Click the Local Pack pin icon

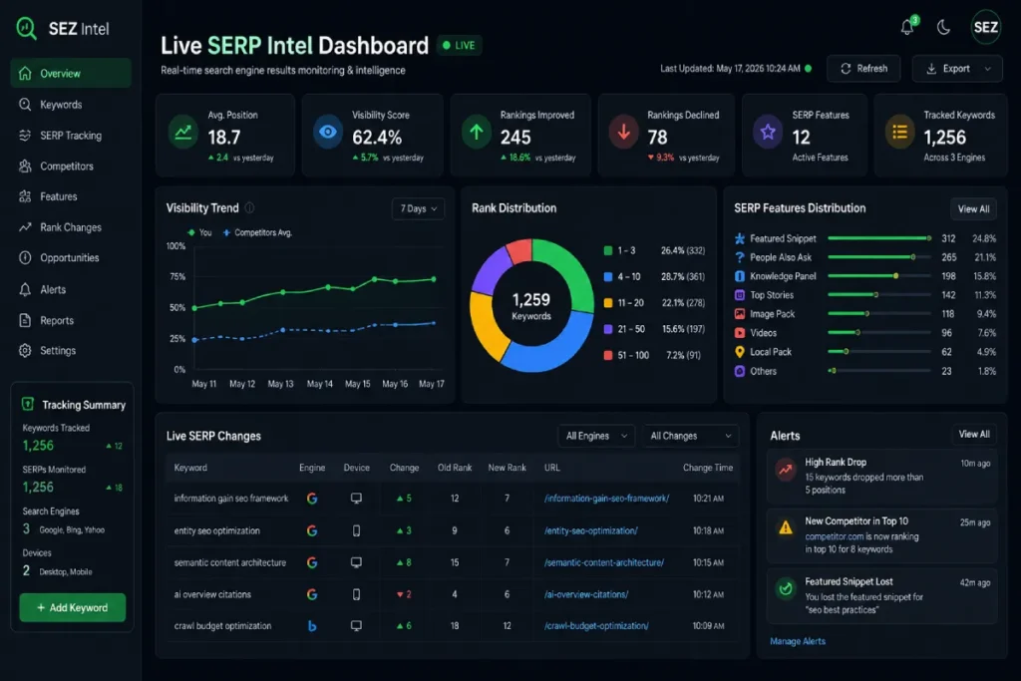pos(740,352)
